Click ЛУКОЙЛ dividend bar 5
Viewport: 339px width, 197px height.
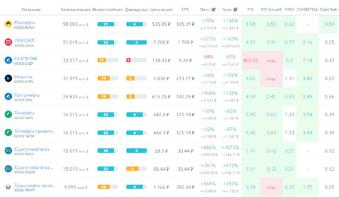(x=136, y=42)
